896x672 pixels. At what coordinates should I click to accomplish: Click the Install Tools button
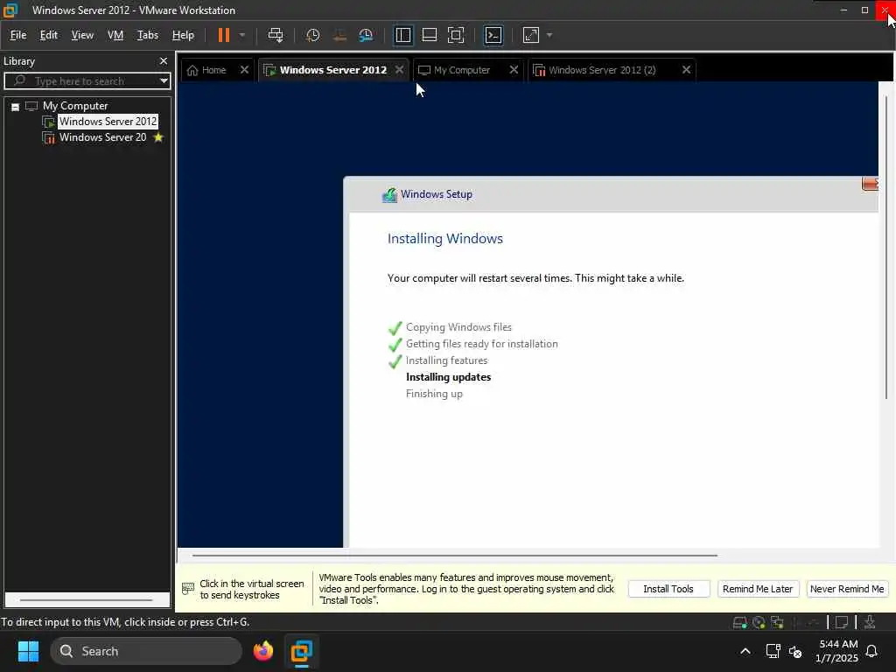click(668, 589)
